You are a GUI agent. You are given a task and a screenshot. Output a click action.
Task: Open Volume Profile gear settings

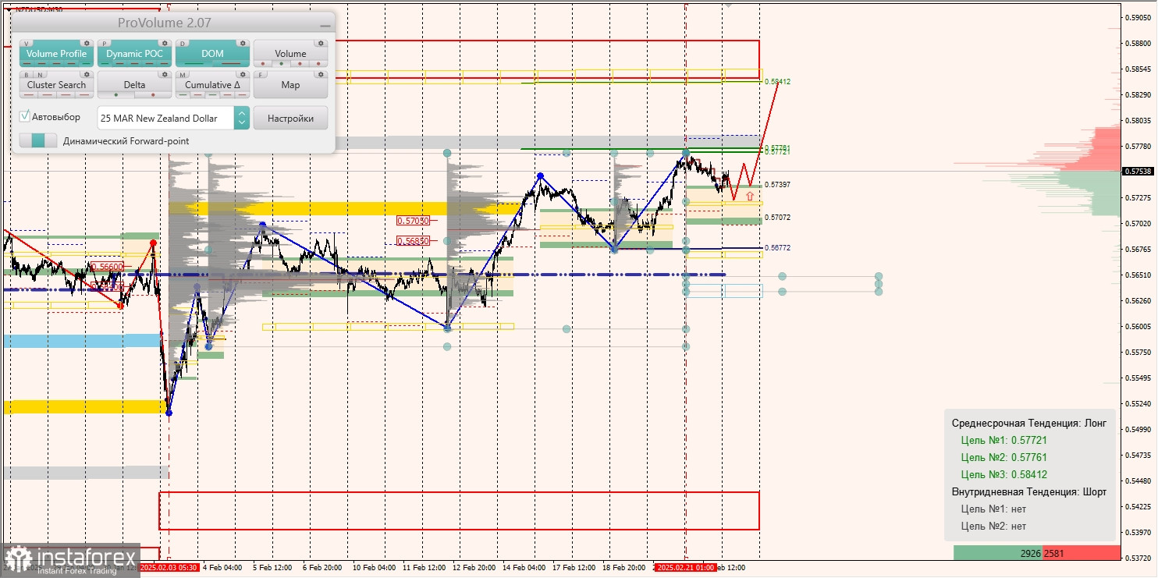pyautogui.click(x=87, y=44)
